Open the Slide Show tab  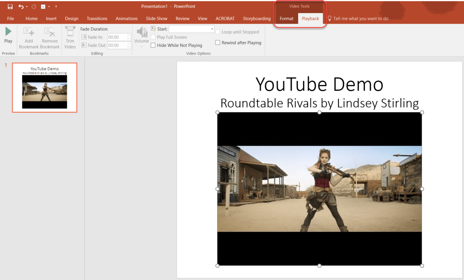[156, 18]
